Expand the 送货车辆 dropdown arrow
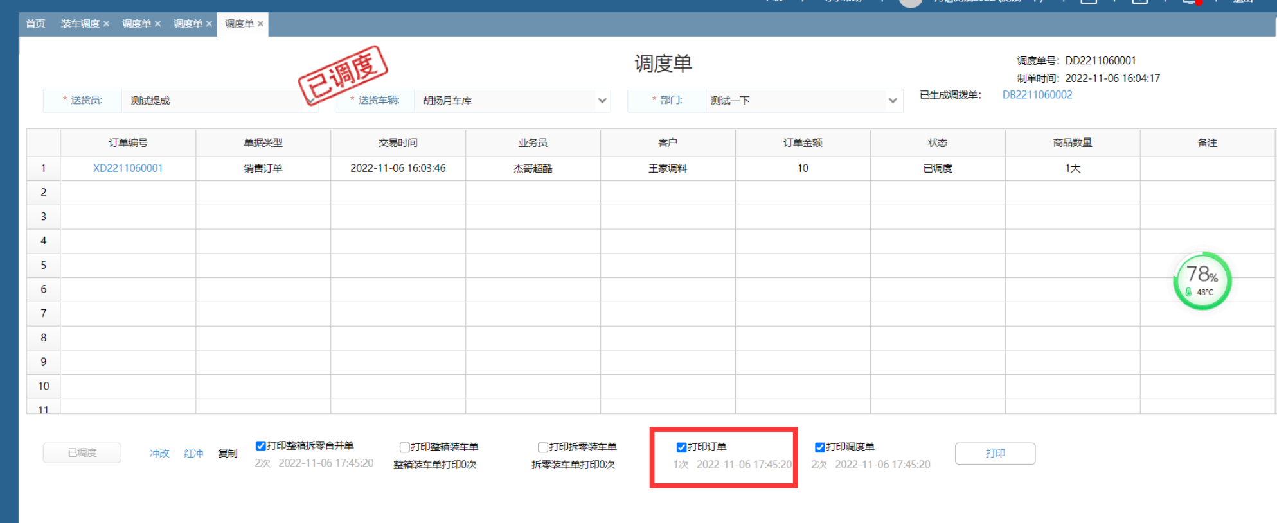Image resolution: width=1277 pixels, height=523 pixels. (x=602, y=101)
